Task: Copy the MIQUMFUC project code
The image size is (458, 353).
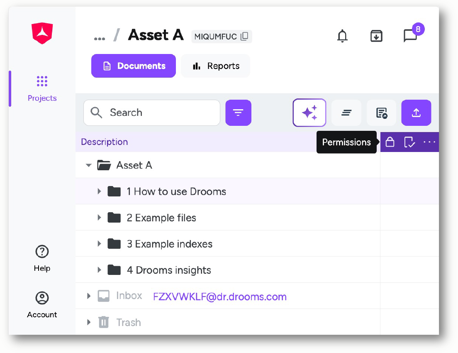Action: point(244,36)
